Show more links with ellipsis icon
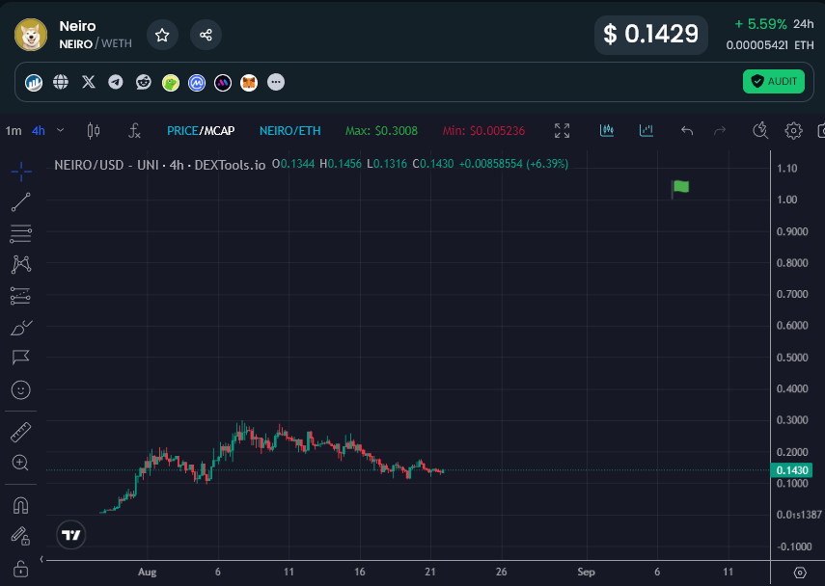This screenshot has height=586, width=825. 276,82
